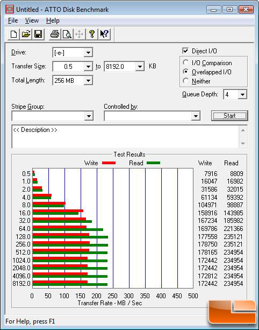
Task: Click the Read column header in results
Action: click(x=231, y=163)
